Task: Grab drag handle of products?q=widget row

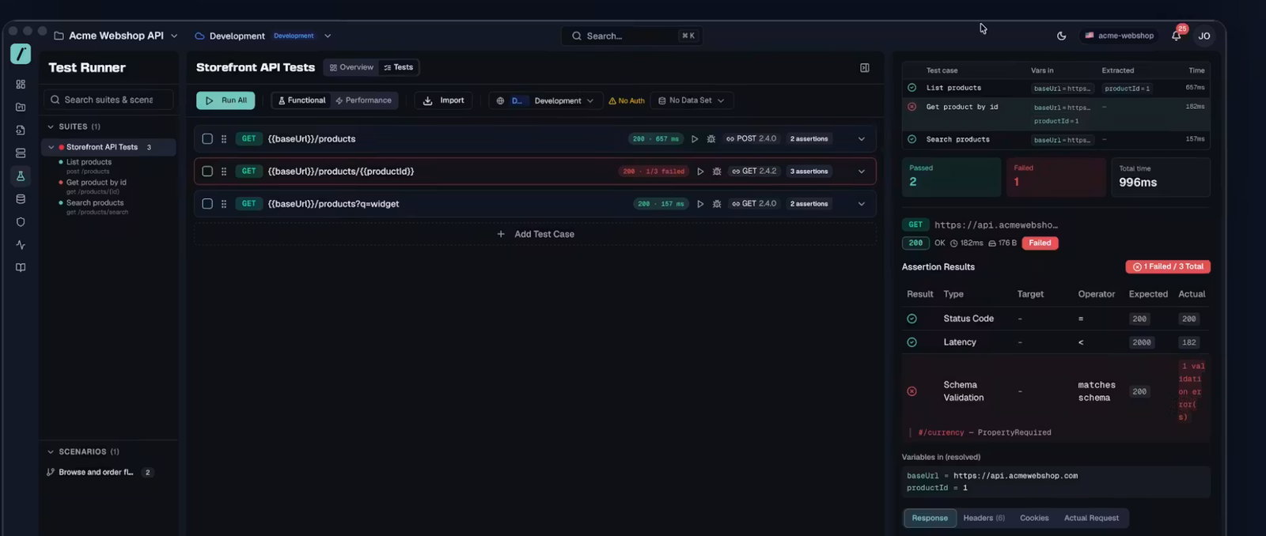Action: [x=224, y=204]
